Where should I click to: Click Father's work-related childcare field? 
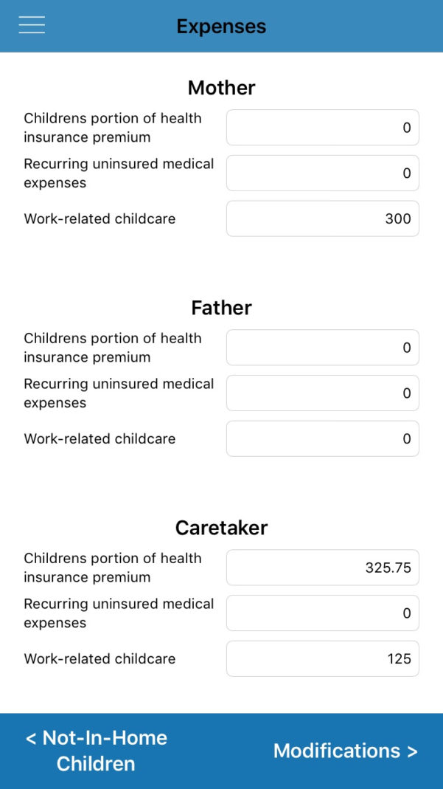tap(322, 438)
